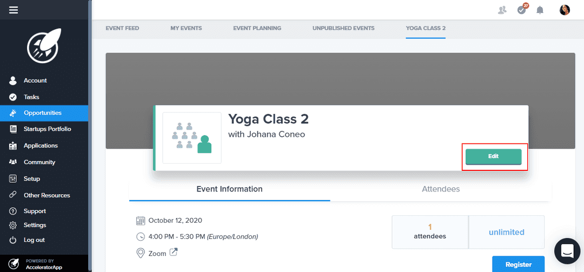This screenshot has width=584, height=272.
Task: Open the user profile avatar
Action: (565, 10)
